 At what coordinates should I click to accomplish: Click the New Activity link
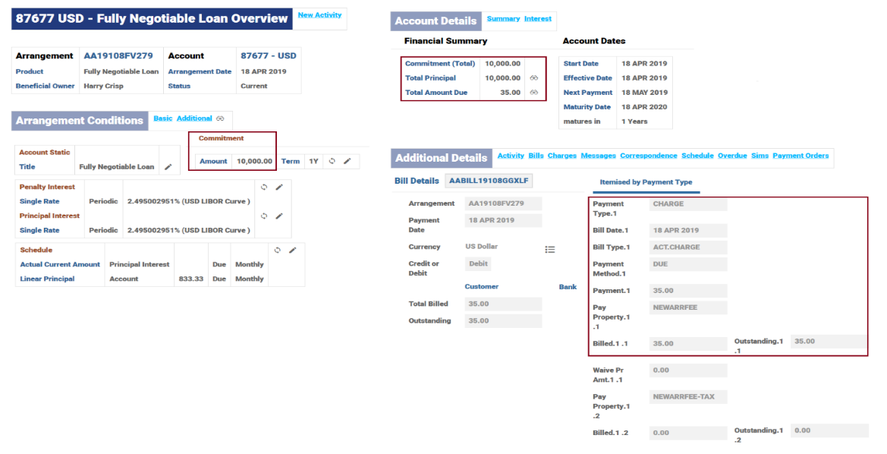coord(319,15)
